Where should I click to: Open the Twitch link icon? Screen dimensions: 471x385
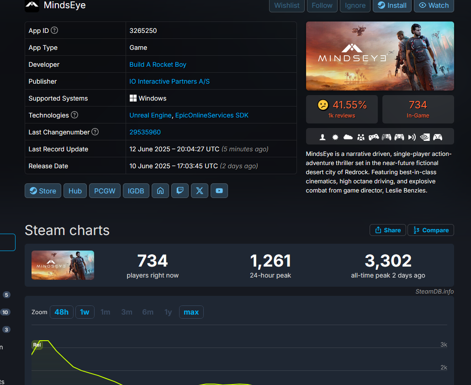click(180, 191)
